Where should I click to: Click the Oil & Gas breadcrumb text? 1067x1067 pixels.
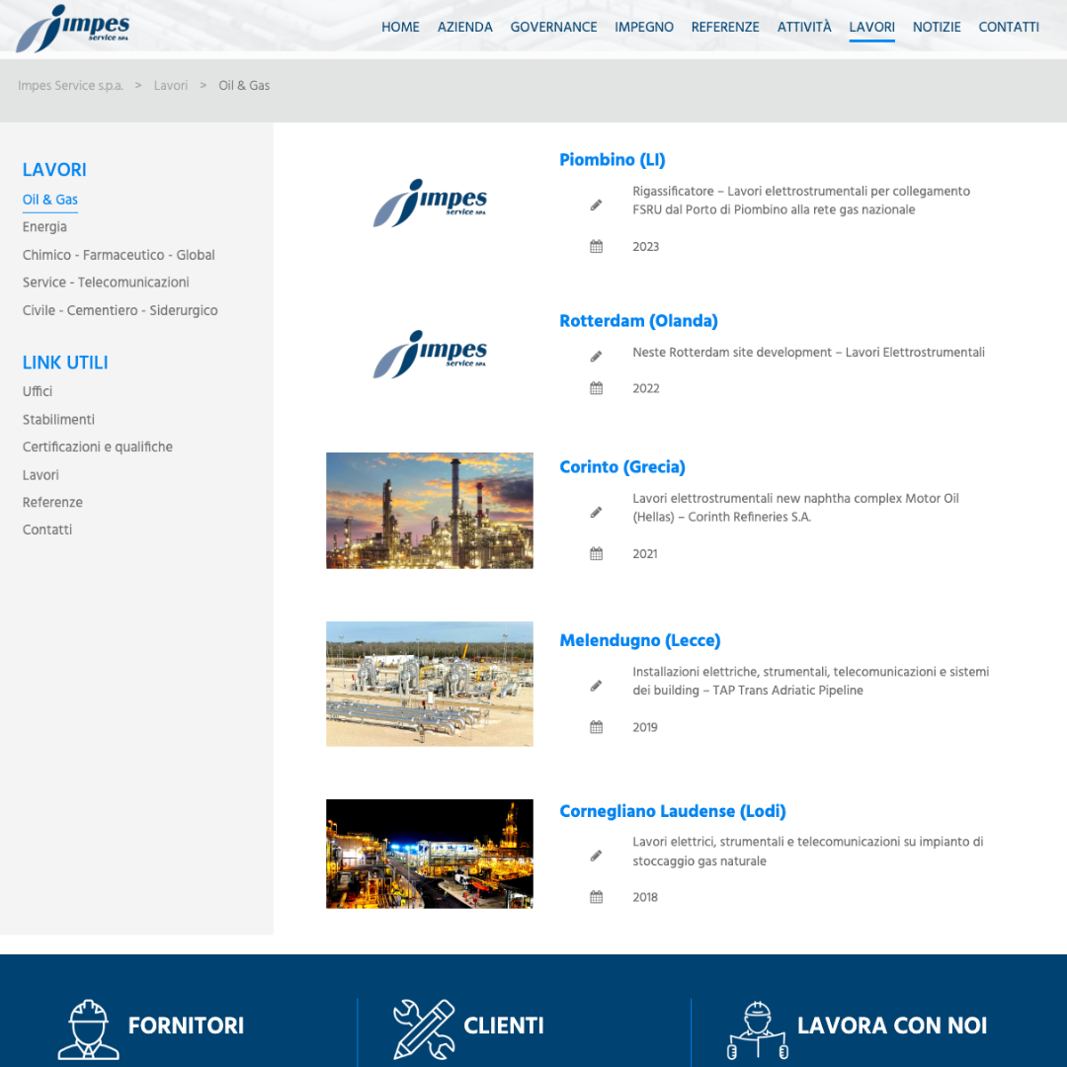tap(244, 86)
